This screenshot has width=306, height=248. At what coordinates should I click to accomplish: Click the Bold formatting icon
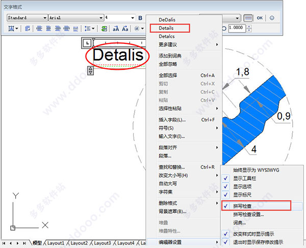click(x=140, y=18)
